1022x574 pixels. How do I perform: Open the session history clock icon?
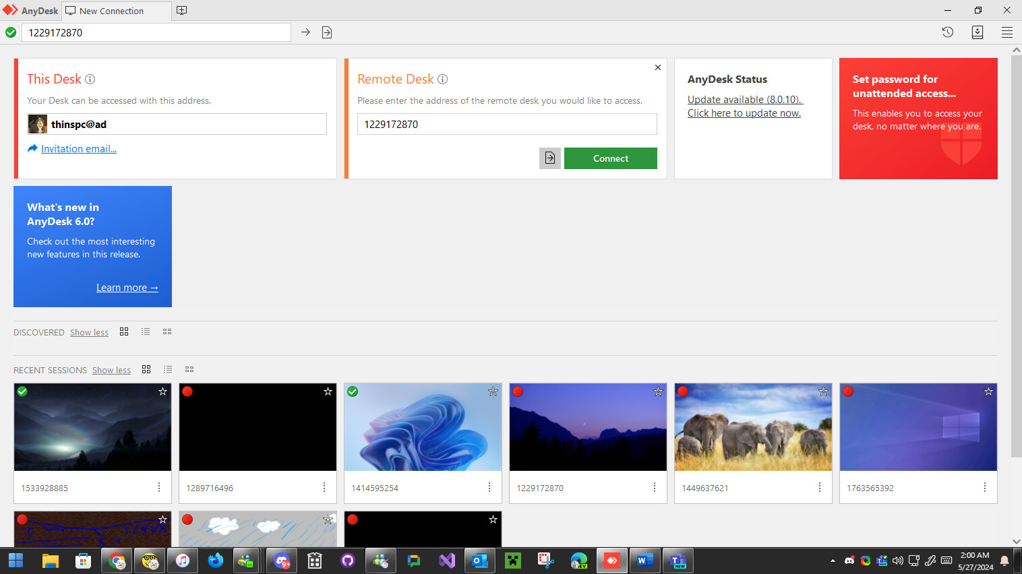coord(947,32)
